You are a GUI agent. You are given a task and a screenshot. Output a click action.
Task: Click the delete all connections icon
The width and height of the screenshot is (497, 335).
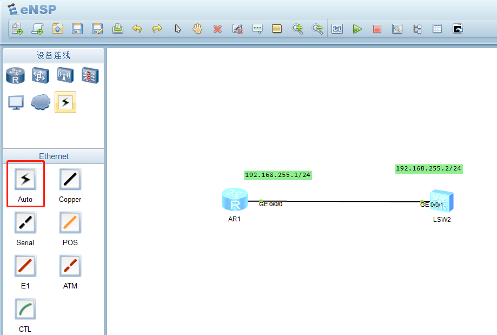coord(237,29)
